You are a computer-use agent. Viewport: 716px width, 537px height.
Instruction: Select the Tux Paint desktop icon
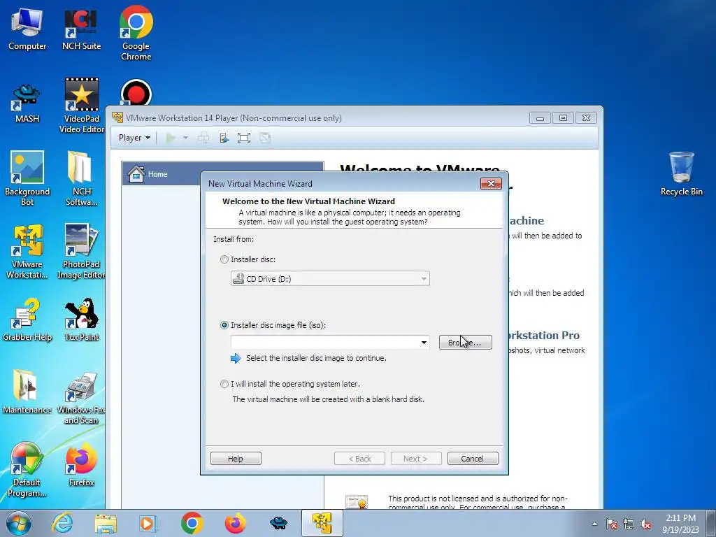pyautogui.click(x=81, y=320)
